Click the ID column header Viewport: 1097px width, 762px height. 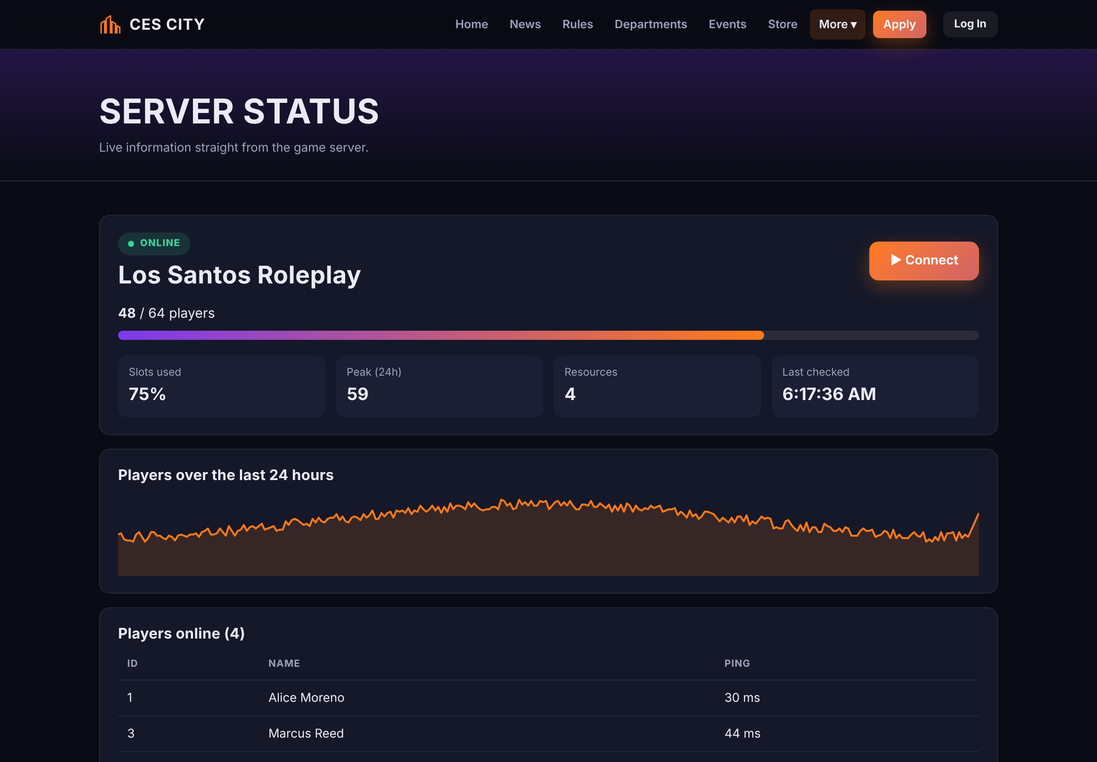pyautogui.click(x=132, y=663)
